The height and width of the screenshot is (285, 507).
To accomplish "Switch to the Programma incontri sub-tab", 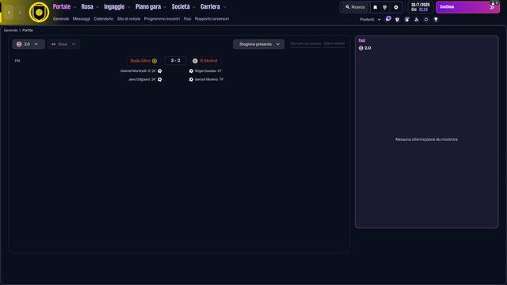I will point(162,19).
